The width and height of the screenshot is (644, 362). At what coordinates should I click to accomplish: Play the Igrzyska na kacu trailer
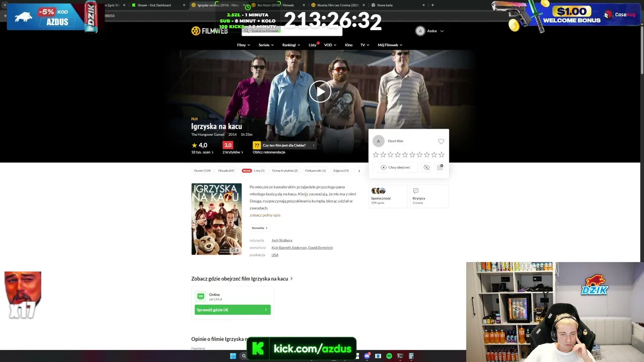pos(320,92)
